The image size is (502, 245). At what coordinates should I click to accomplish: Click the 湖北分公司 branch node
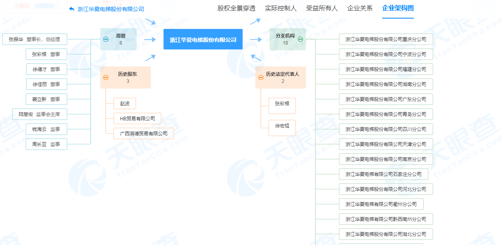pos(386,234)
